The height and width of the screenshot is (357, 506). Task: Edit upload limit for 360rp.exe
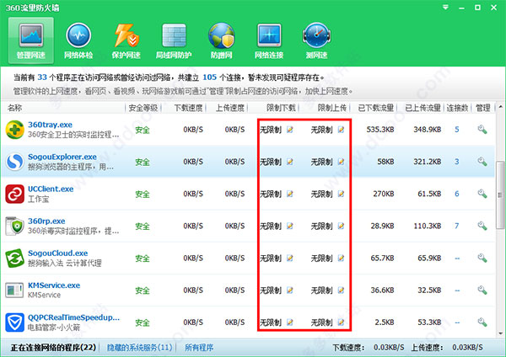341,226
